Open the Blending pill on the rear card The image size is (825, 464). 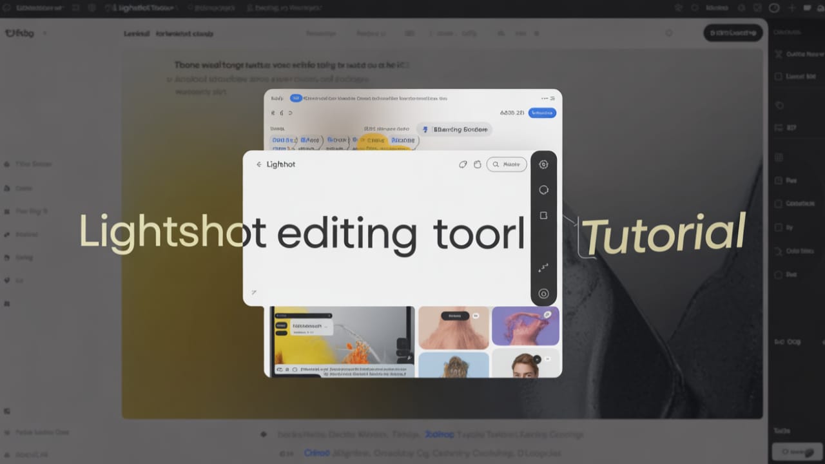click(x=454, y=130)
